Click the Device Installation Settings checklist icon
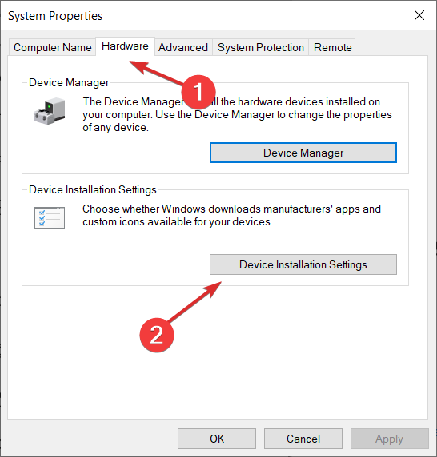The image size is (437, 457). click(x=50, y=218)
